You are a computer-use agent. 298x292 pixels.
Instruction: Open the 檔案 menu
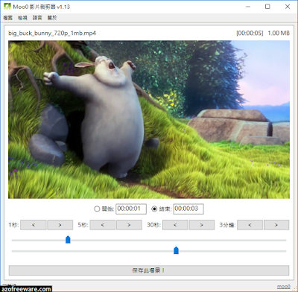[8, 18]
